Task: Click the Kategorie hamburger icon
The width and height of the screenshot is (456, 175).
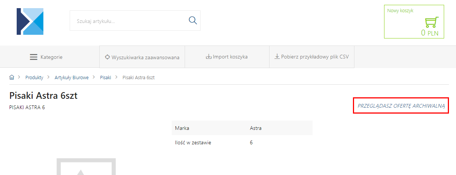Action: coord(34,57)
